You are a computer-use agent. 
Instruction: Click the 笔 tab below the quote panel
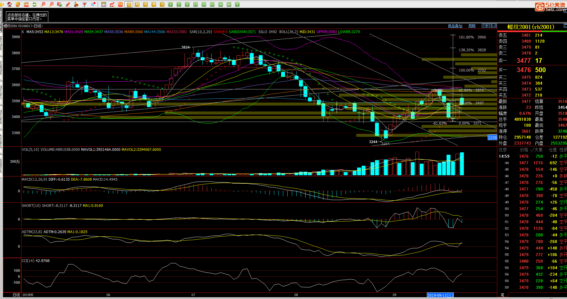point(502,295)
